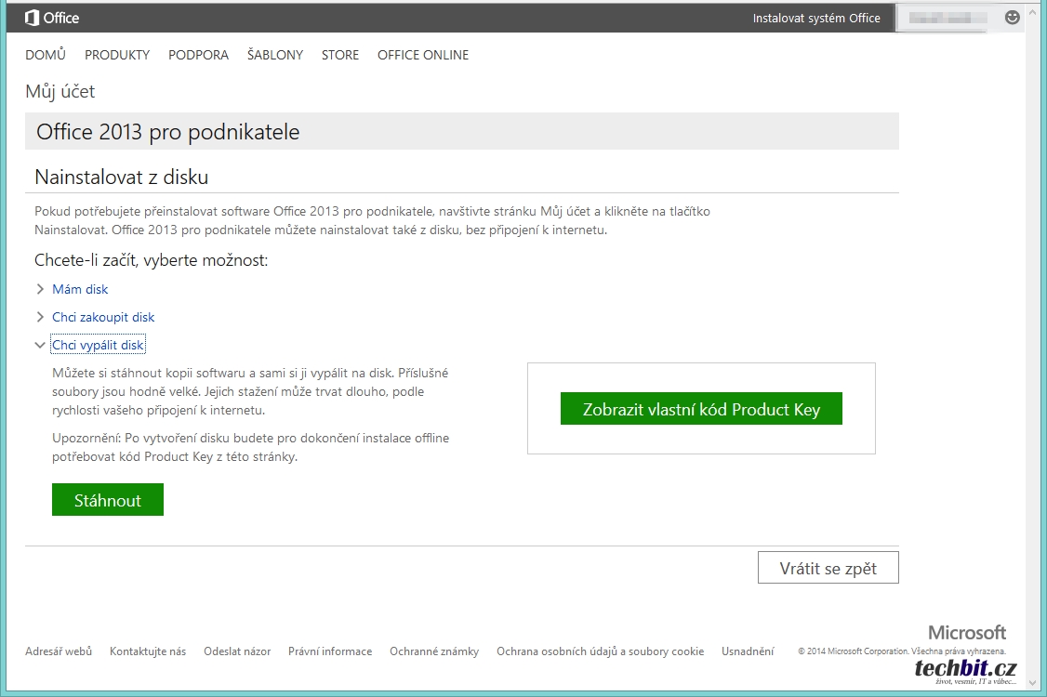Expand the 'Chci zakoupit disk' chevron
Image resolution: width=1047 pixels, height=697 pixels.
click(40, 317)
